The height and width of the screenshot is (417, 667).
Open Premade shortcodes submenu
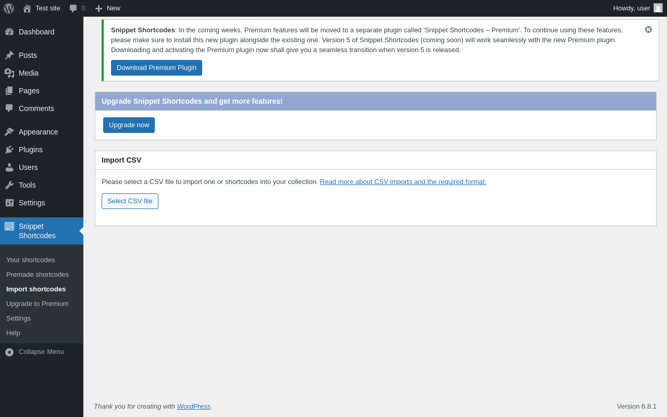click(38, 275)
